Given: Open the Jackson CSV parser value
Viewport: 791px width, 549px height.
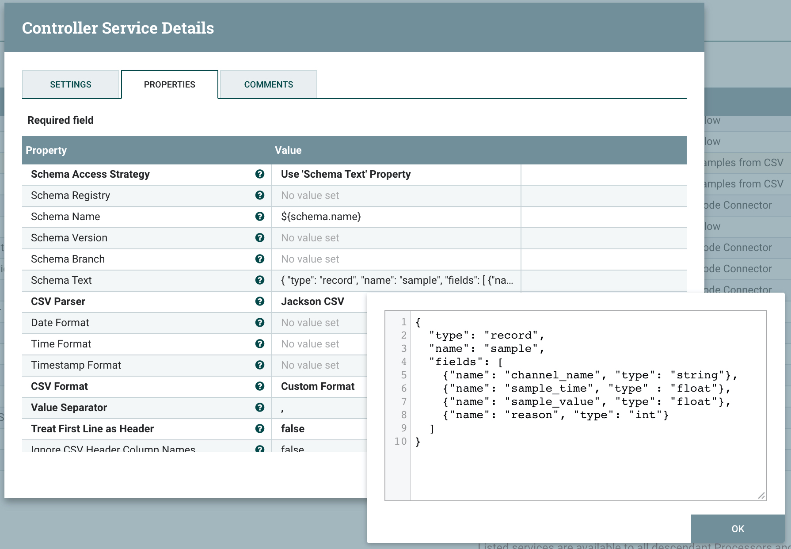Looking at the screenshot, I should (312, 301).
